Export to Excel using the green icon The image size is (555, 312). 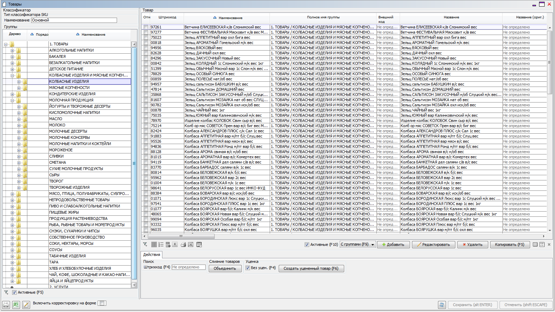pos(16,305)
